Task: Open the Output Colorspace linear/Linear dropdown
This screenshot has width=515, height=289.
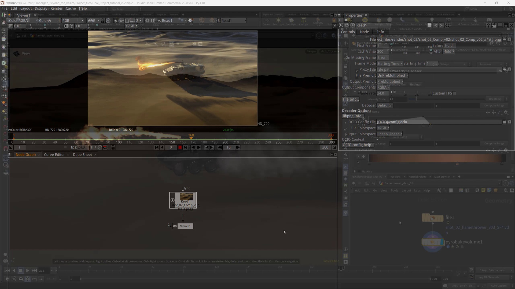Action: pos(389,134)
